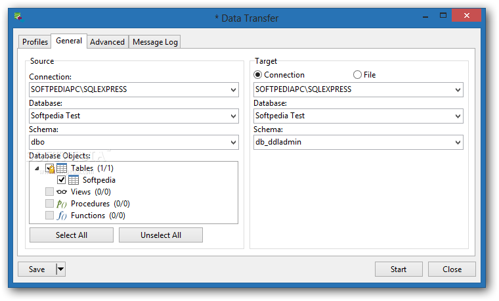Select the Views (0/0) tree row
499x301 pixels.
[91, 192]
